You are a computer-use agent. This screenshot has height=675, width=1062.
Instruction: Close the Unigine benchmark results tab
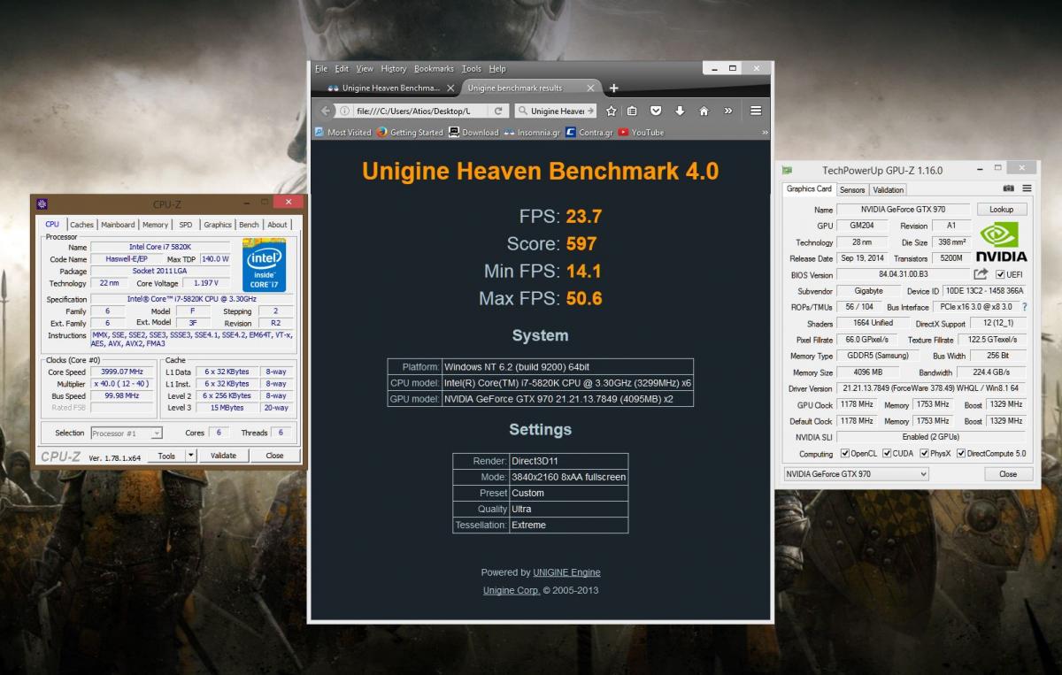591,88
